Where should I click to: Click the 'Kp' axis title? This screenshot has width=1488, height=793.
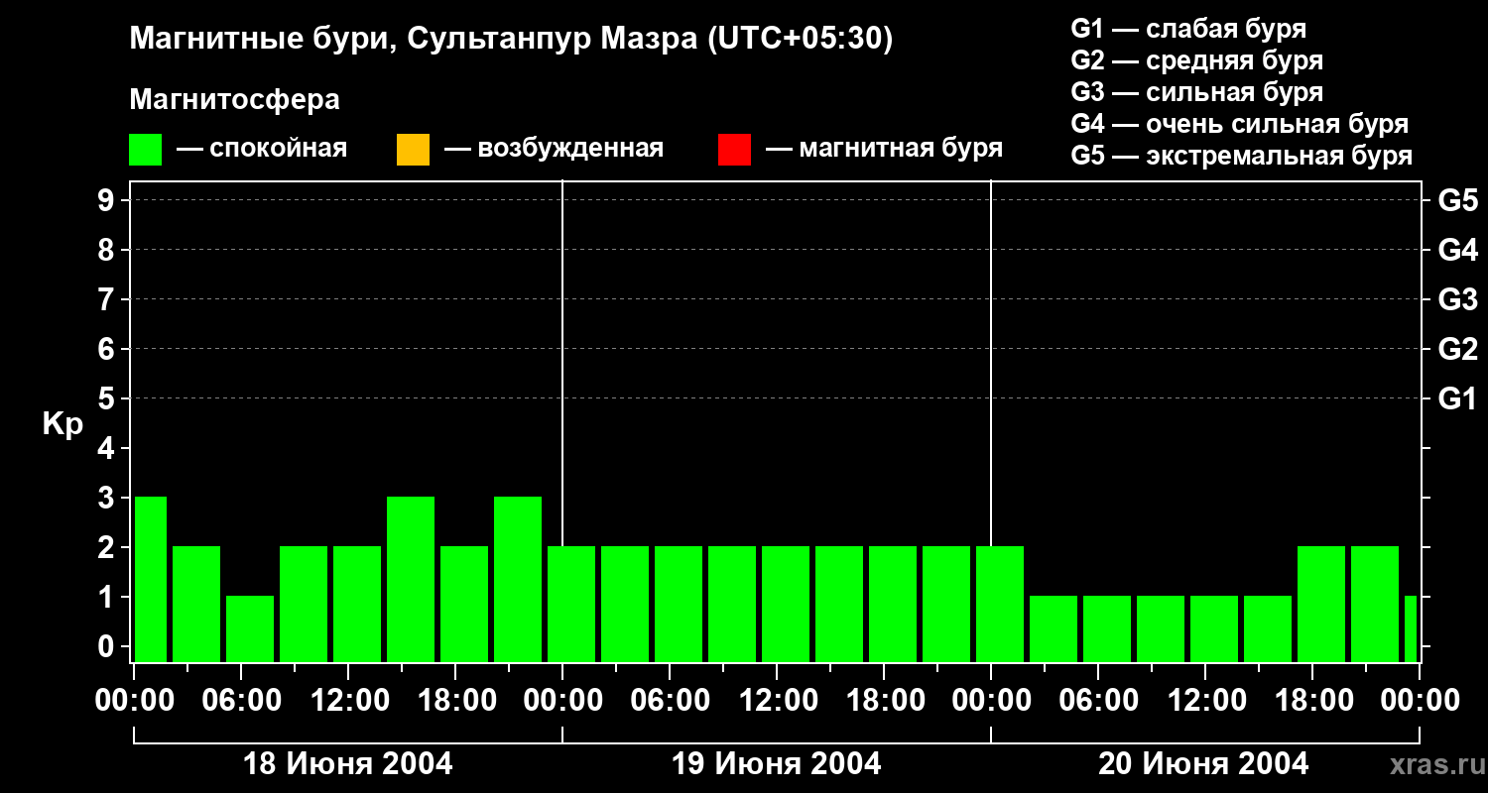click(62, 424)
